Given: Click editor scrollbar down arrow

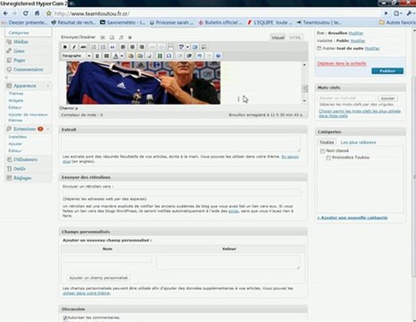Looking at the screenshot, I should tap(304, 101).
